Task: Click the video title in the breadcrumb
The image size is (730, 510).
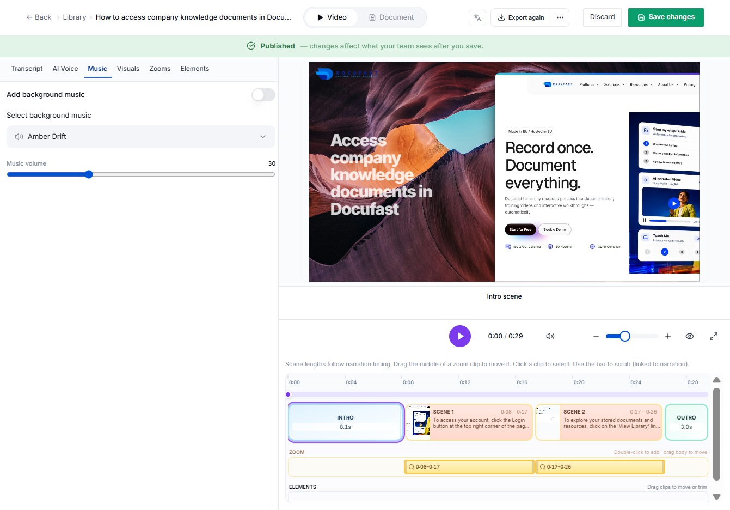Action: pos(193,17)
